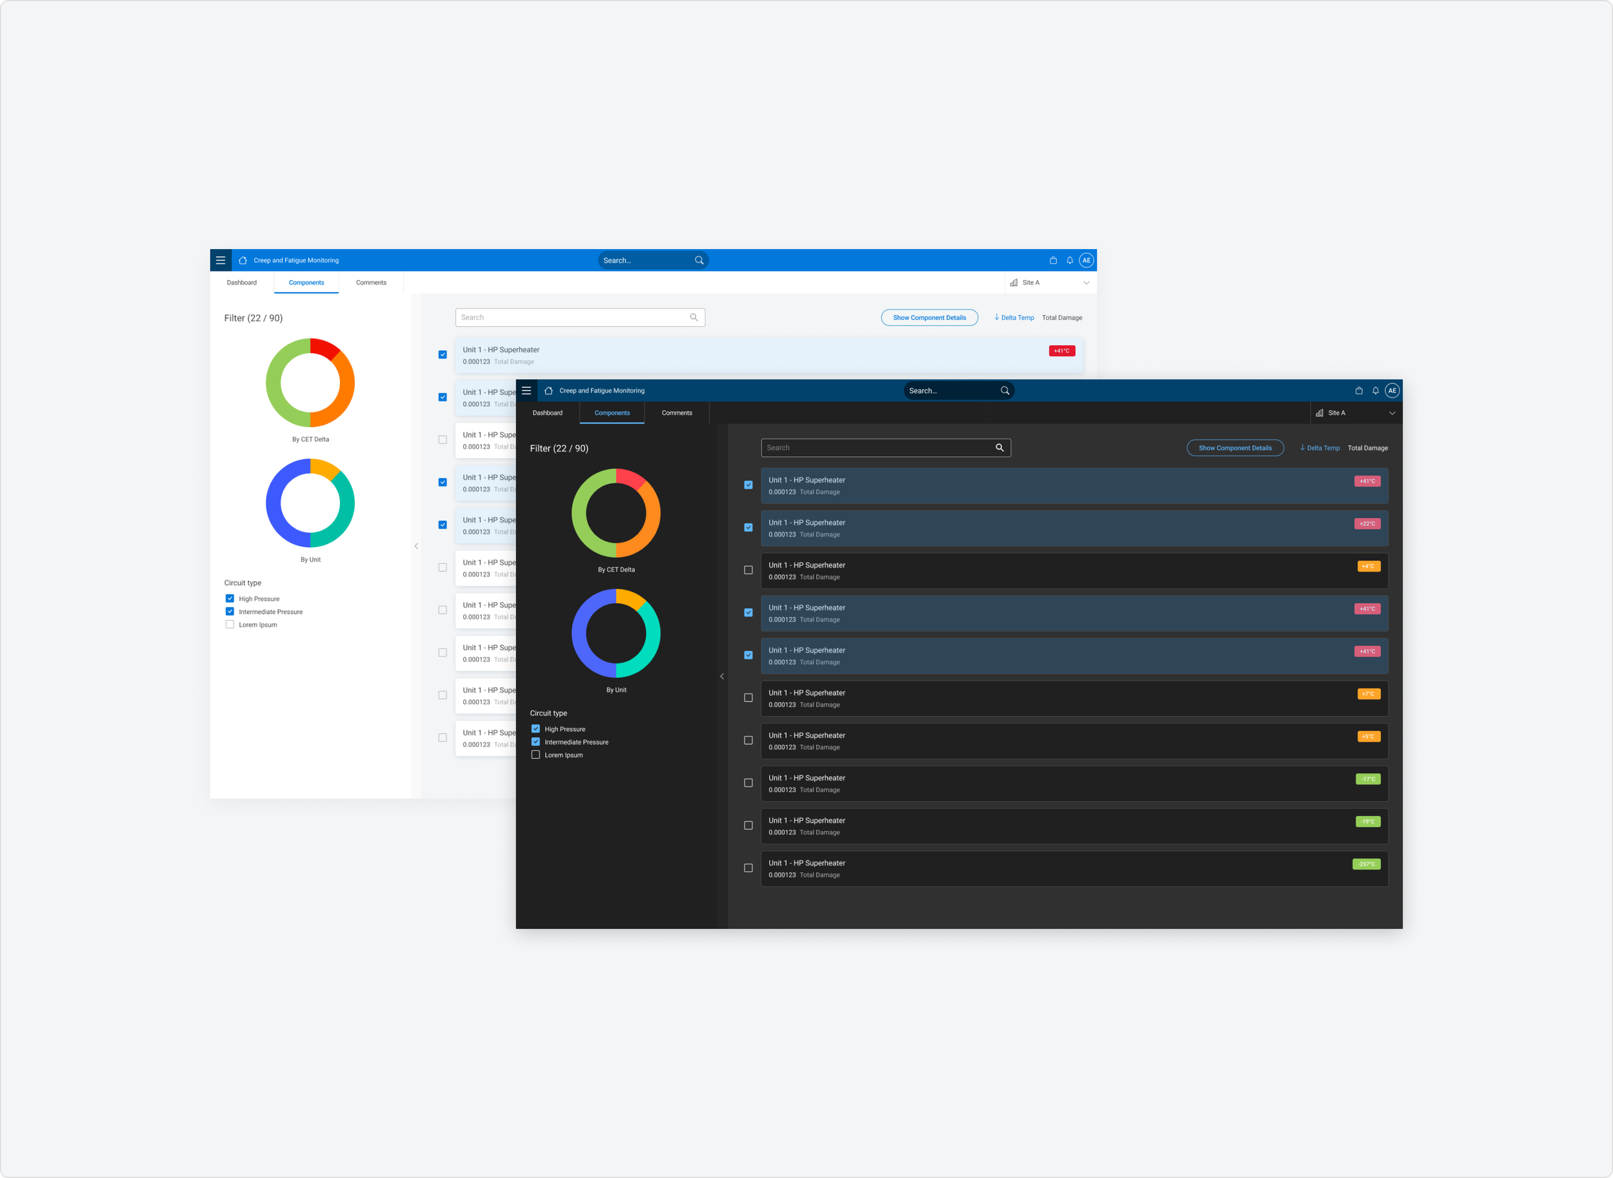The image size is (1613, 1178).
Task: Click magnifier icon in dark header search
Action: point(1005,391)
